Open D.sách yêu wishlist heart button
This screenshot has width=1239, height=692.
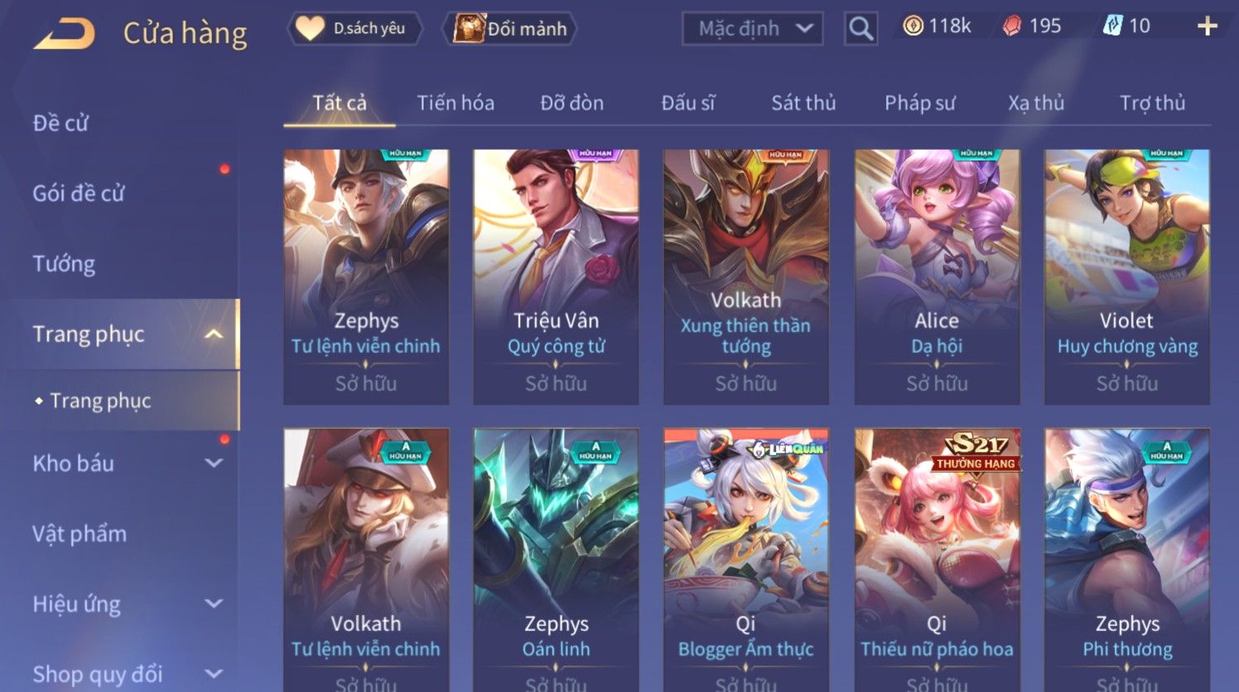[x=354, y=29]
